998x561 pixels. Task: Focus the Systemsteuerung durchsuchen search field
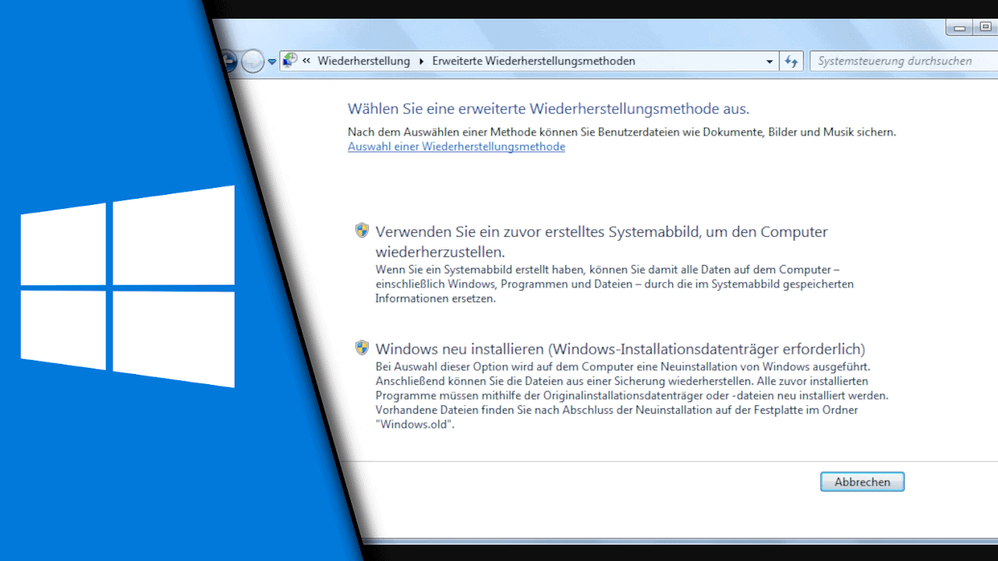[x=903, y=61]
